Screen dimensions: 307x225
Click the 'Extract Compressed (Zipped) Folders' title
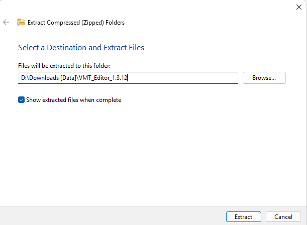[76, 23]
